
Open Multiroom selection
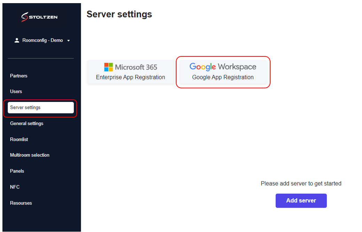[x=30, y=155]
